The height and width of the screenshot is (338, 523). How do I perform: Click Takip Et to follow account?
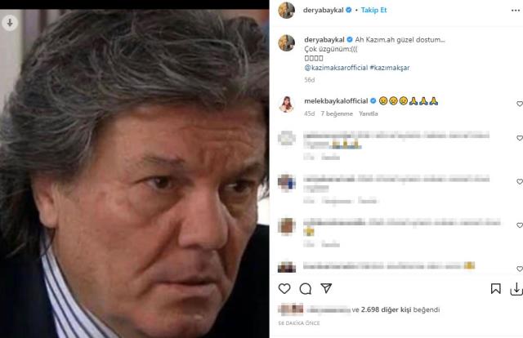pos(373,10)
